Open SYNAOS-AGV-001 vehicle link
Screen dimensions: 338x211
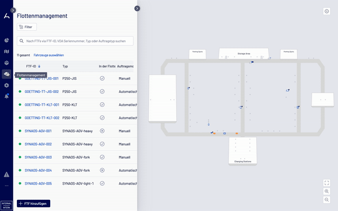tap(38, 131)
